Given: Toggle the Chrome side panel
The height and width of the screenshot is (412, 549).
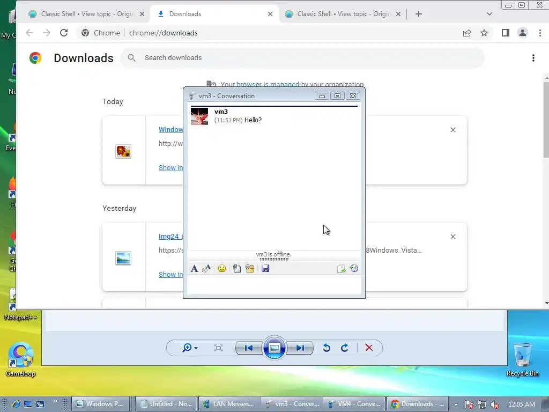Looking at the screenshot, I should coord(505,33).
